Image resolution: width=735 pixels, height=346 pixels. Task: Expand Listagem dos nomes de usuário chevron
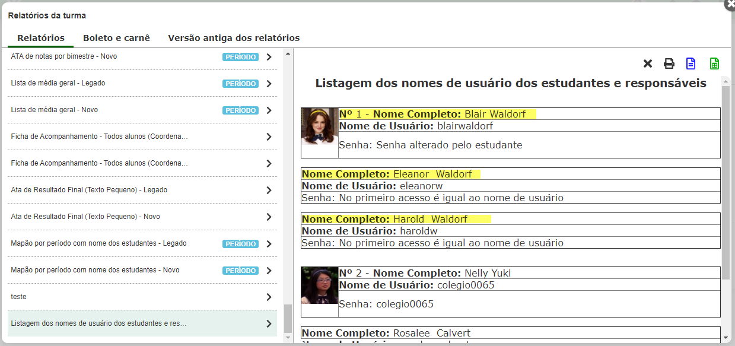pos(269,324)
